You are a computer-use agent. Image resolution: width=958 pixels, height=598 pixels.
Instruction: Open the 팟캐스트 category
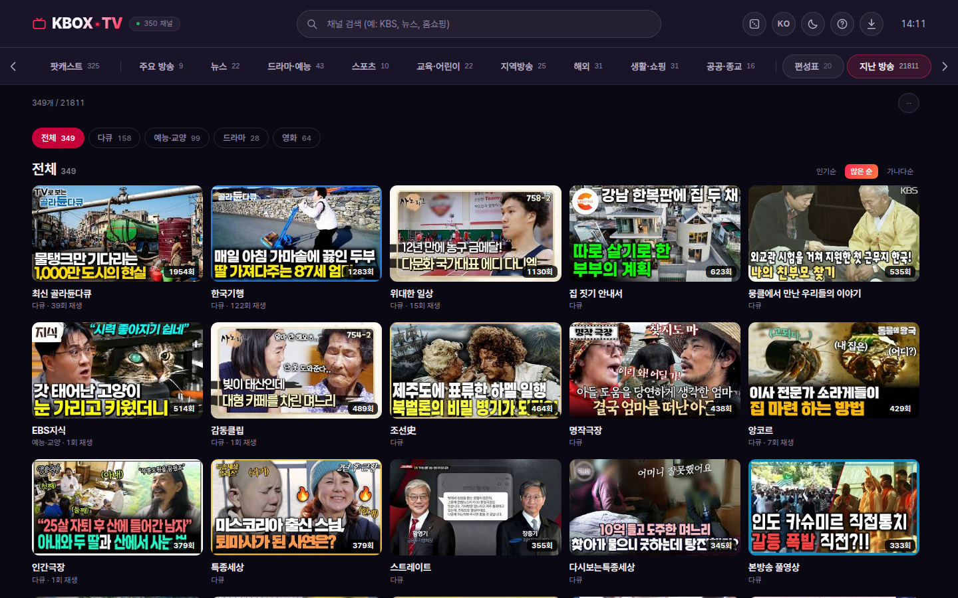[75, 66]
